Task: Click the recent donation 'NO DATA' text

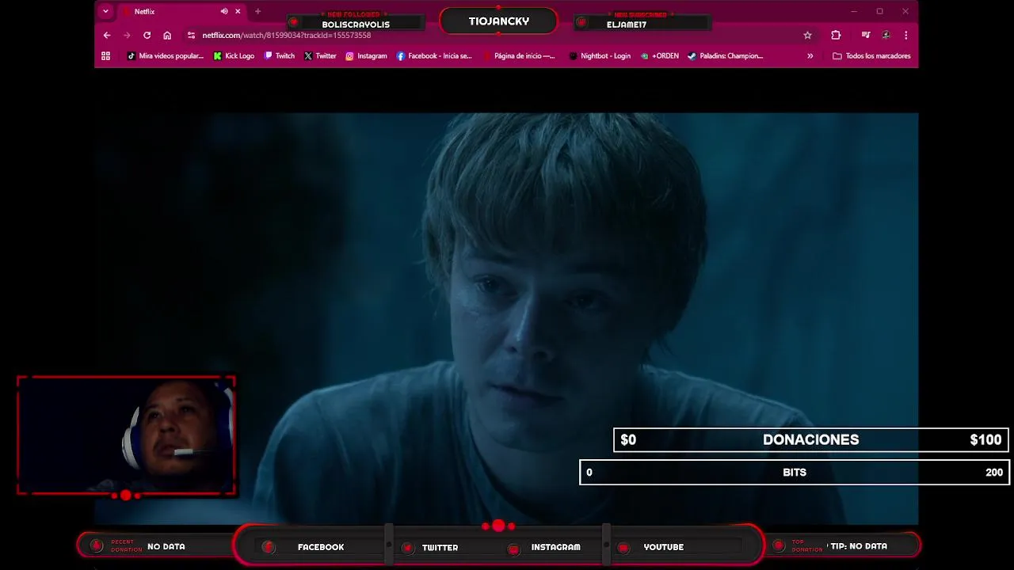Action: point(166,546)
